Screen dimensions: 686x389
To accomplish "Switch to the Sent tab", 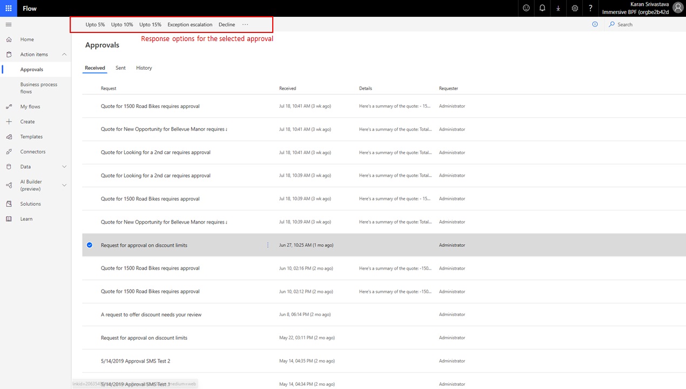I will coord(120,68).
